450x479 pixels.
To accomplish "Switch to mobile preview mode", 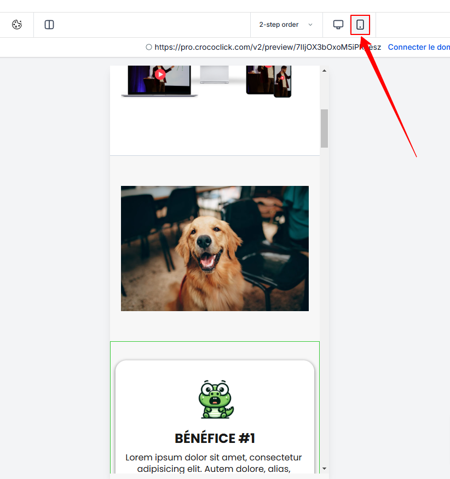I will [x=360, y=25].
